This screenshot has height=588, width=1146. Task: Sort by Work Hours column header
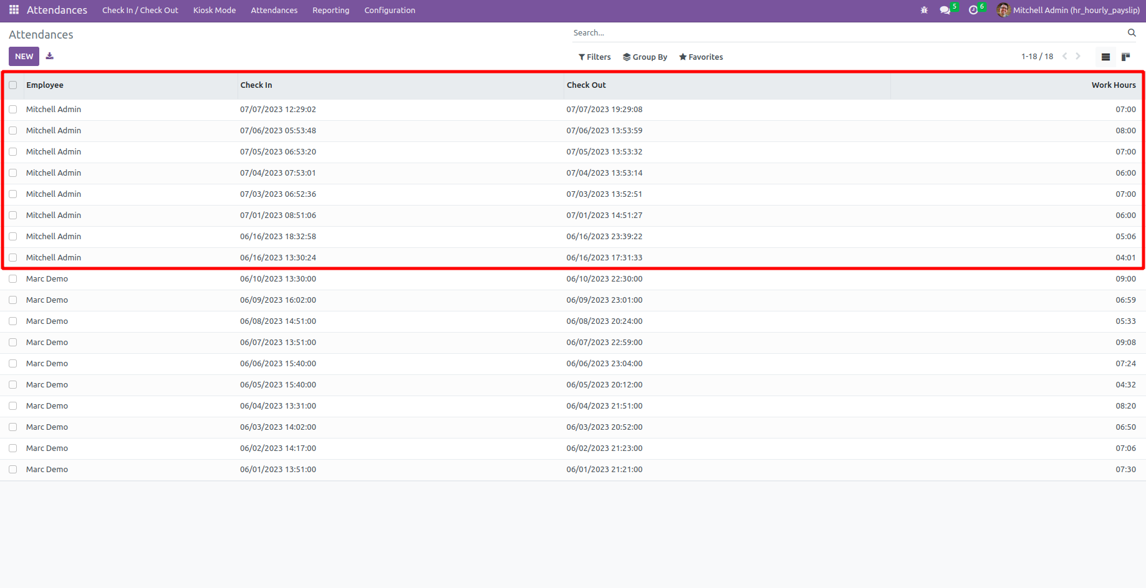click(1016, 85)
